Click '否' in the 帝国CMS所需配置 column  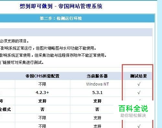coord(42,110)
